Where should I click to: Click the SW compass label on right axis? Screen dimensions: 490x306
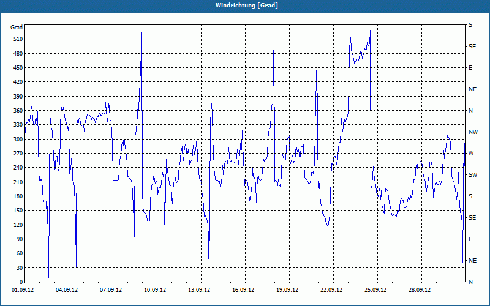[x=473, y=175]
